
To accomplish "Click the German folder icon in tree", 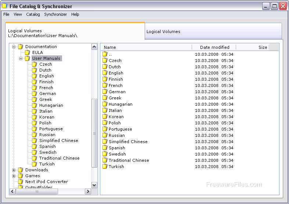I will coord(34,94).
